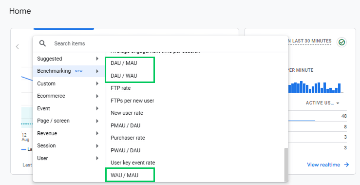Open the Ecommerce category
The height and width of the screenshot is (185, 360).
pos(69,96)
